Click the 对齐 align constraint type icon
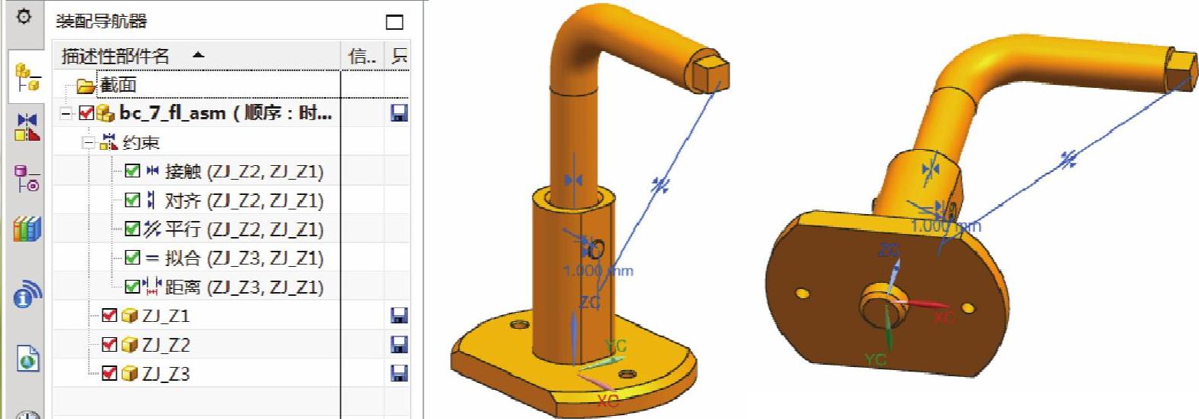 coord(151,200)
